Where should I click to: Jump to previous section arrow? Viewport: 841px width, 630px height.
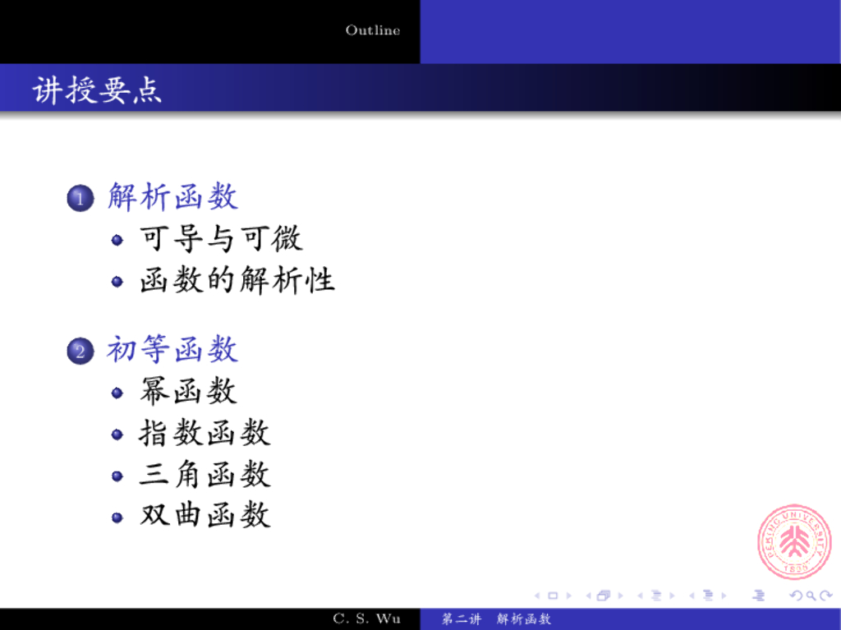pos(692,596)
